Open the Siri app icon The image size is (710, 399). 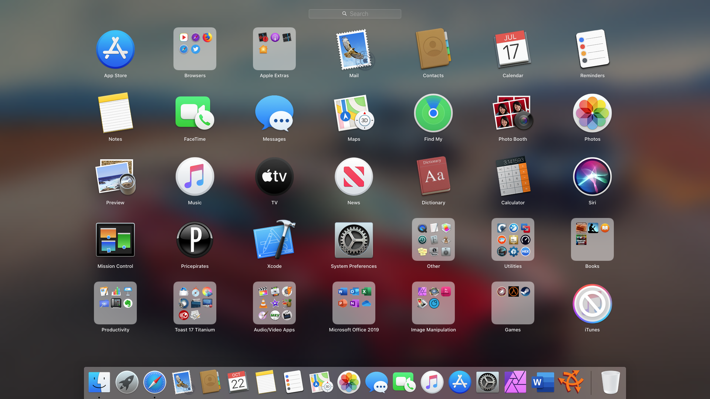(592, 177)
